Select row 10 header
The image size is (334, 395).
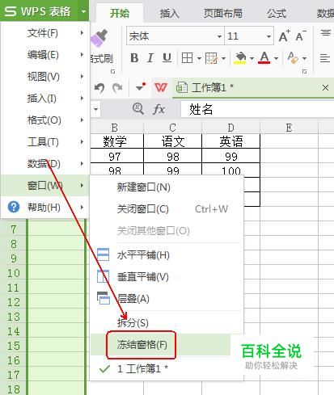point(14,273)
